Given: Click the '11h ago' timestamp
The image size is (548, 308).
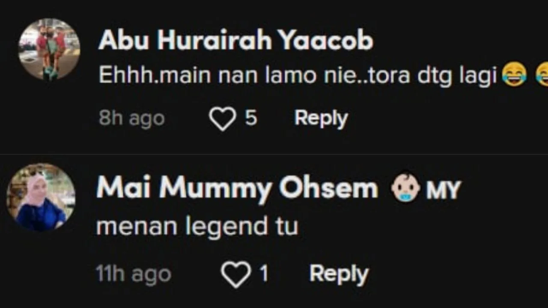Looking at the screenshot, I should pyautogui.click(x=133, y=274).
